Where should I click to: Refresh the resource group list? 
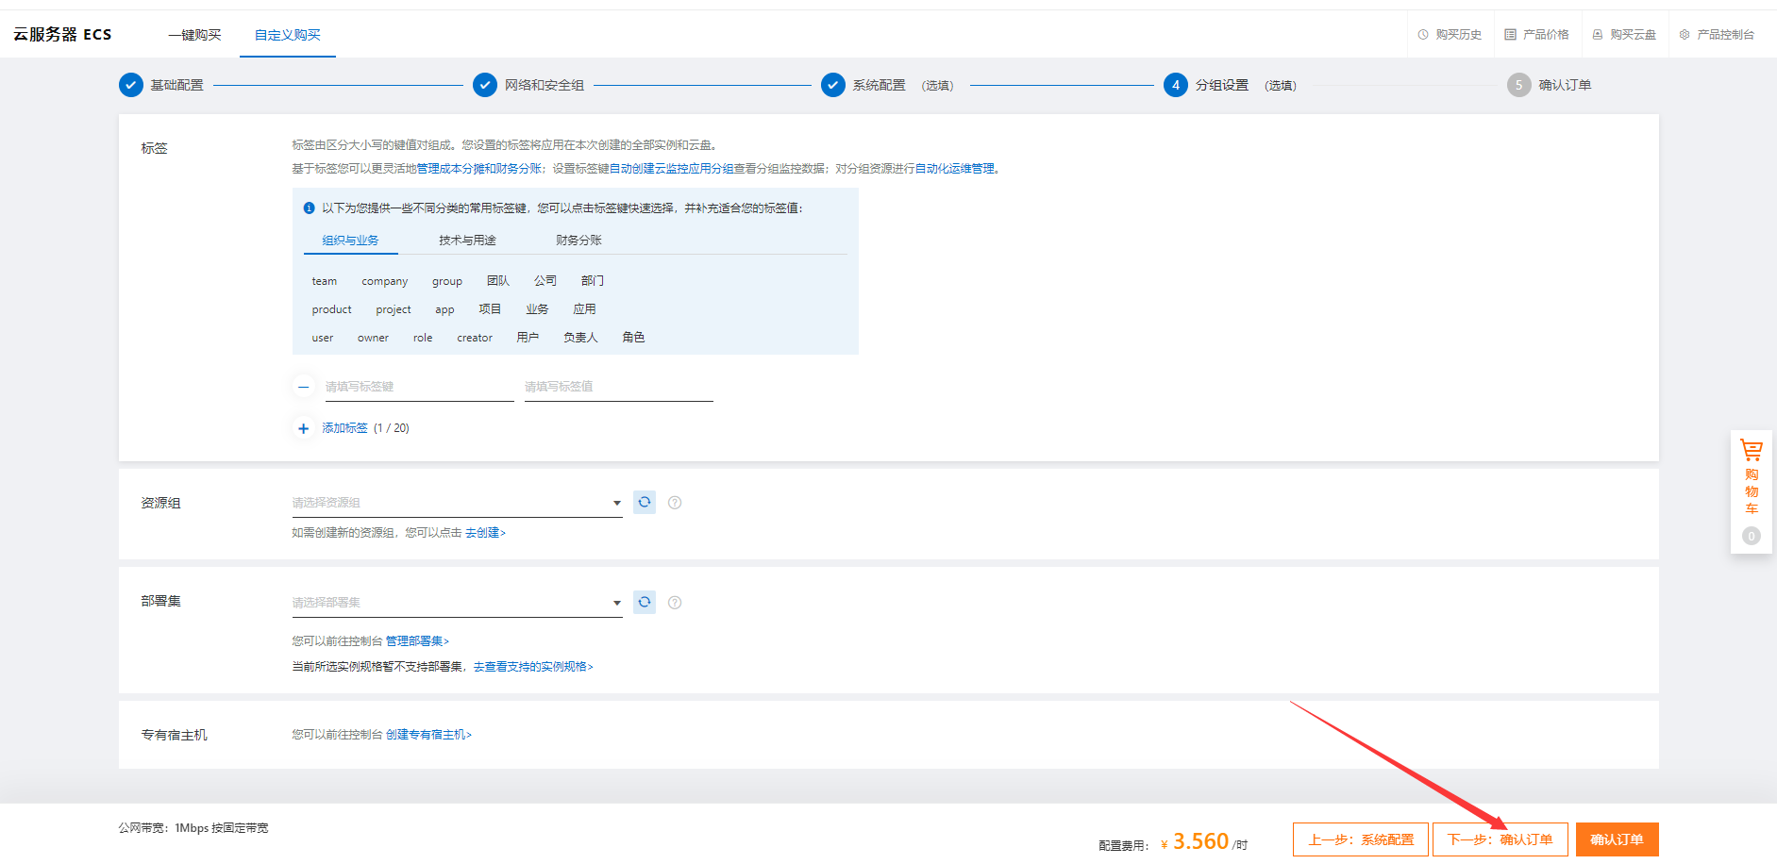coord(645,503)
